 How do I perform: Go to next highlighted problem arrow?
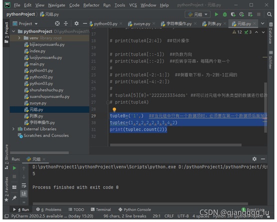pos(263,32)
